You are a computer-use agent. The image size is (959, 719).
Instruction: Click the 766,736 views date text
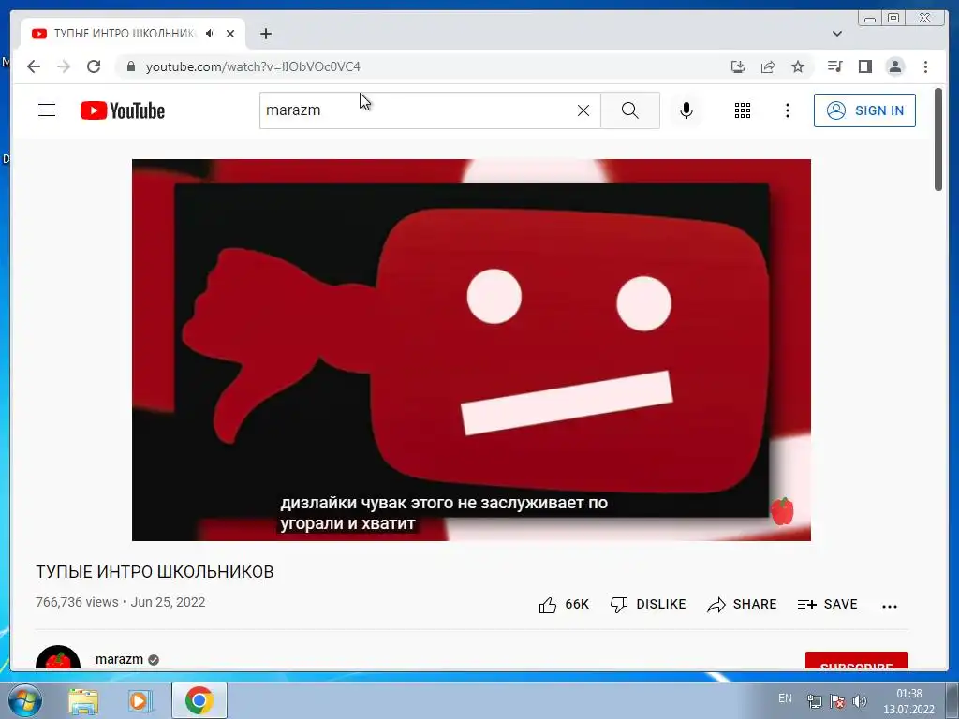tap(121, 602)
